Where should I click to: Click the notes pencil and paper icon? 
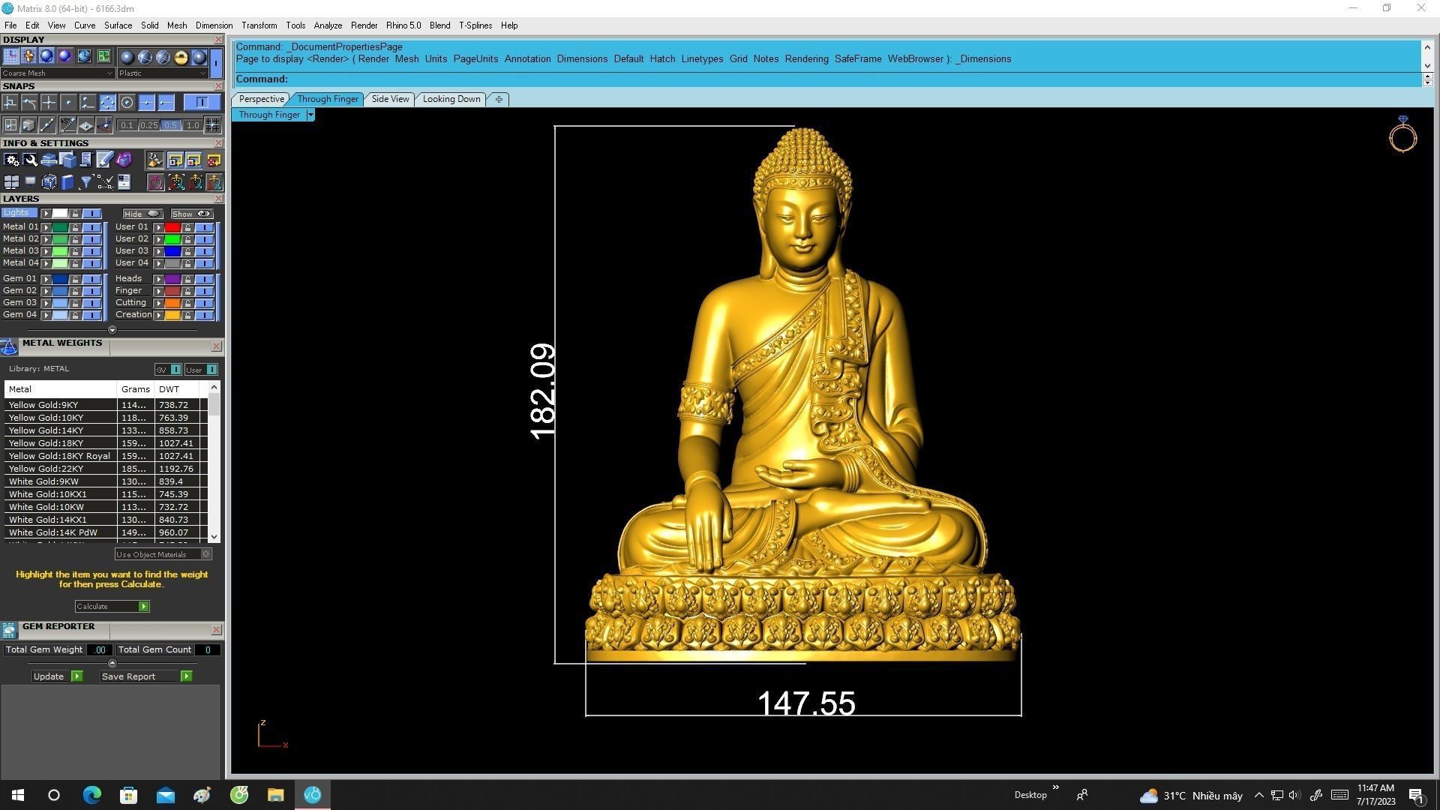(104, 160)
